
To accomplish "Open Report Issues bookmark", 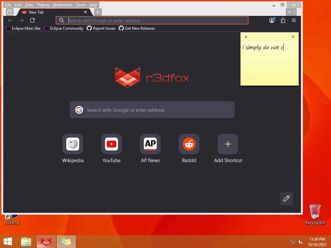I will tap(101, 28).
